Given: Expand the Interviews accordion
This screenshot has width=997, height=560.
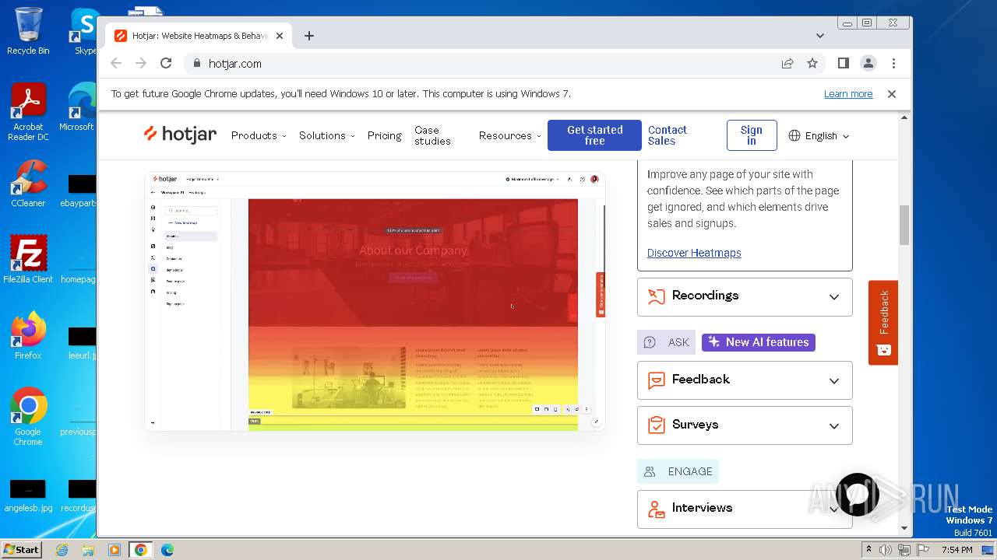Looking at the screenshot, I should (x=745, y=509).
